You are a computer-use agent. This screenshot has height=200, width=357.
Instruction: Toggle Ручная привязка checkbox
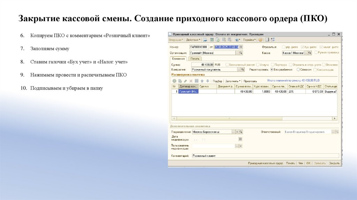point(316,52)
